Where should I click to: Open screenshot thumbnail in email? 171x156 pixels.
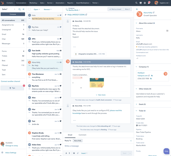pyautogui.click(x=97, y=83)
